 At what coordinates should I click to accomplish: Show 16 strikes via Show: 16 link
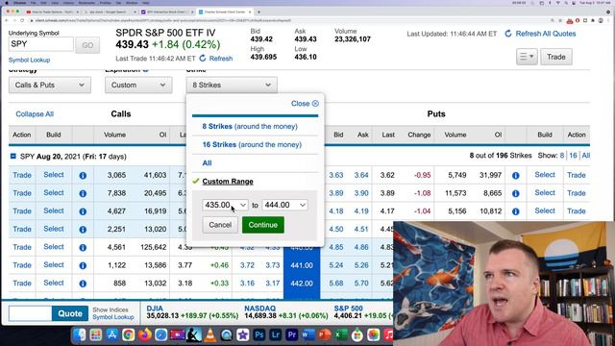click(573, 156)
